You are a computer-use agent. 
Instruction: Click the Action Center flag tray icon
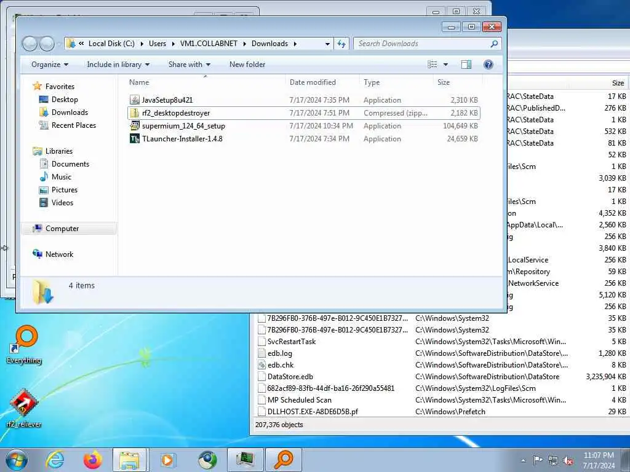tap(538, 460)
